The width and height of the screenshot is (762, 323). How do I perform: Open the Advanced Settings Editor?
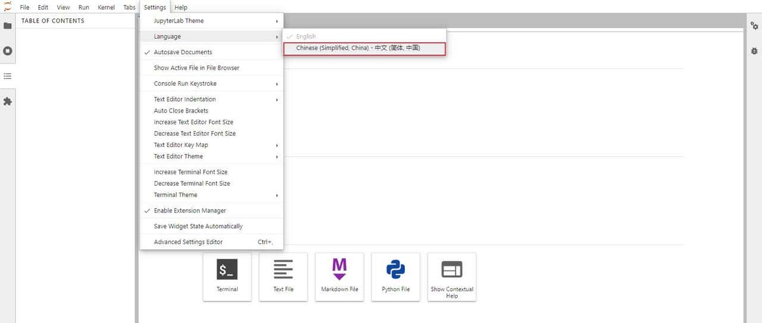211,242
